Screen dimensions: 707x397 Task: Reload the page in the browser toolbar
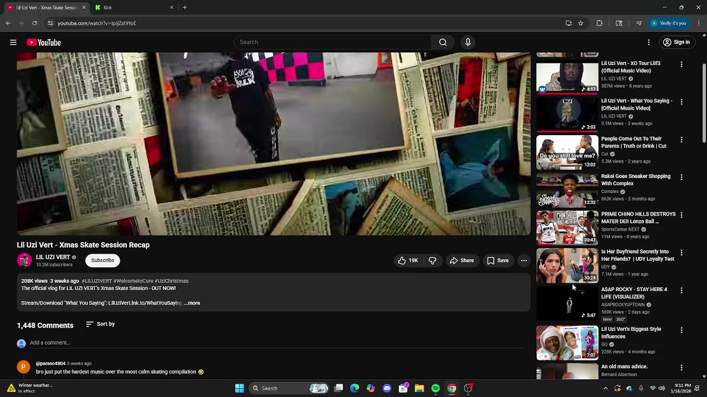click(x=34, y=23)
